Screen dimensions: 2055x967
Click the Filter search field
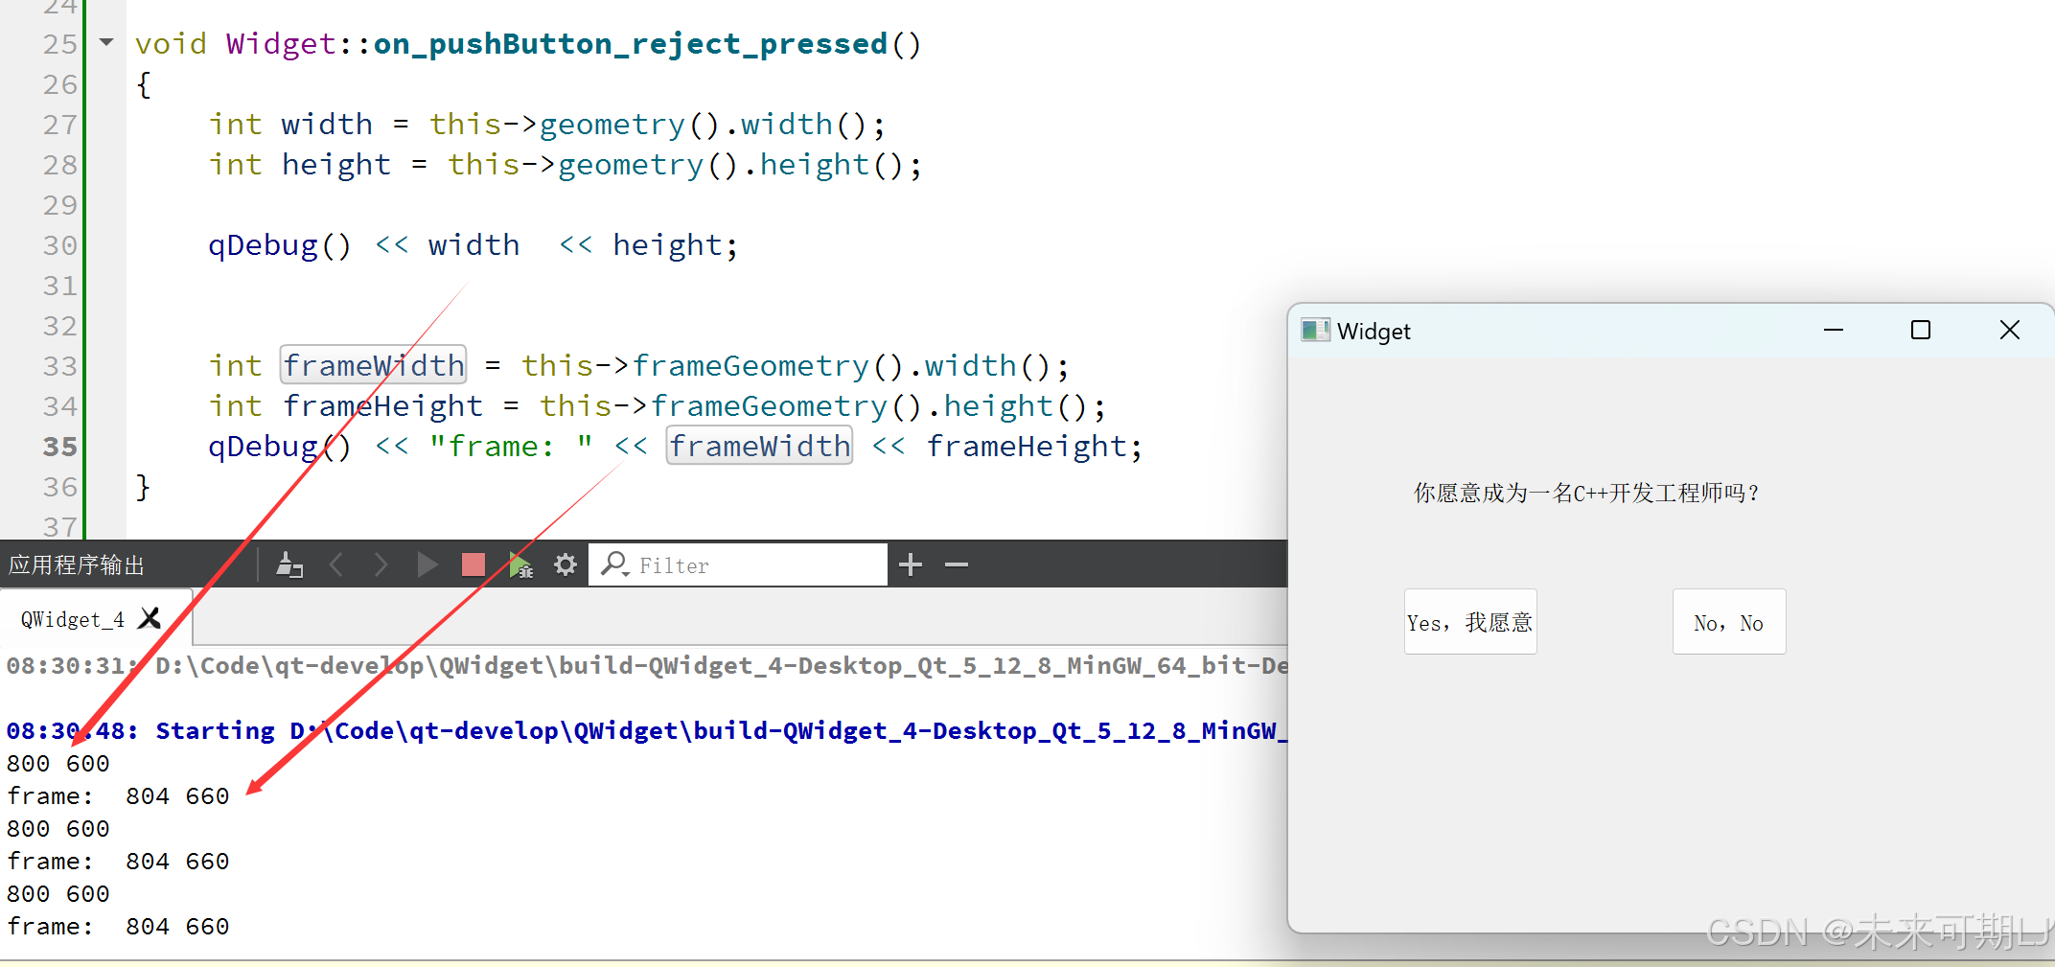(x=738, y=564)
